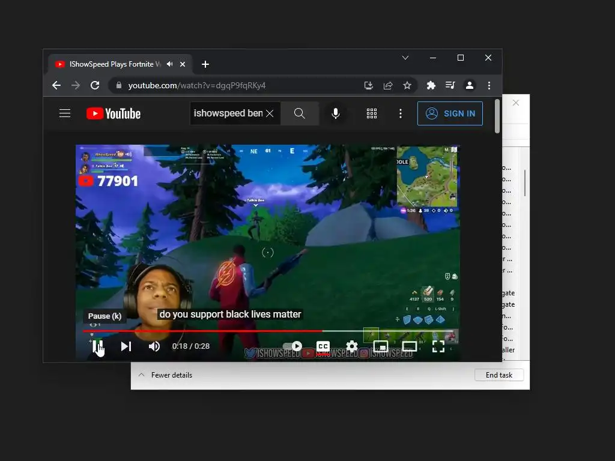Toggle closed captions CC button
This screenshot has width=615, height=461.
[323, 346]
